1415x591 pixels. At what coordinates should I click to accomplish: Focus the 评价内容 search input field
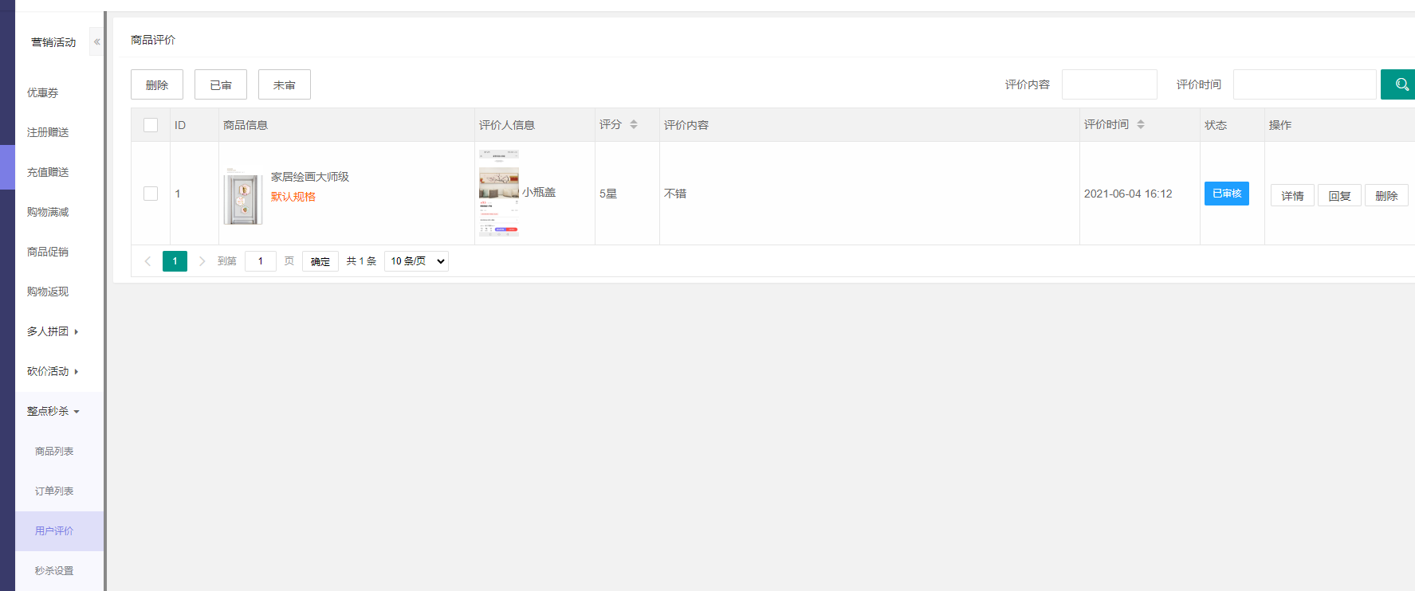click(x=1109, y=84)
